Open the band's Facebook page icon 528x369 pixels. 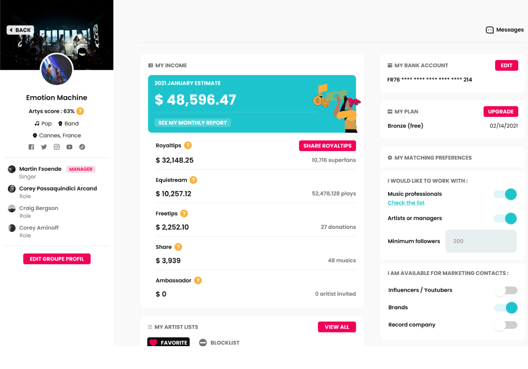point(31,147)
